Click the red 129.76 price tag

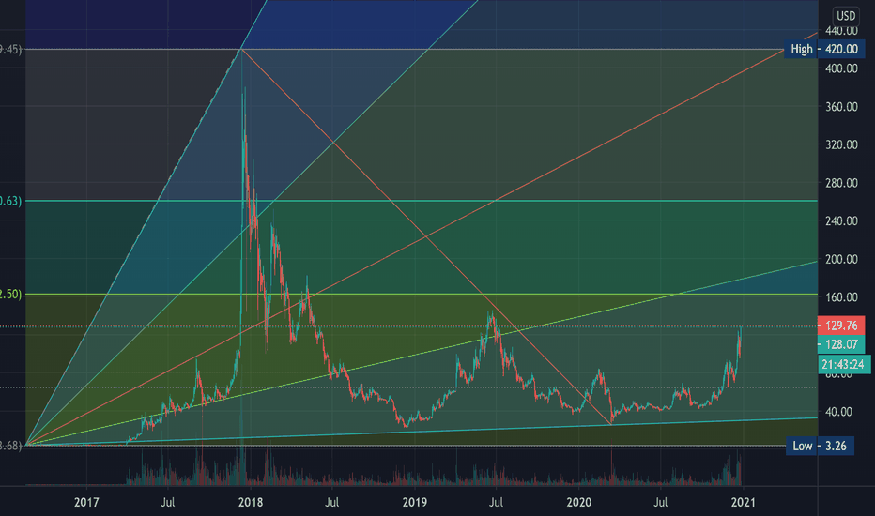pos(841,326)
